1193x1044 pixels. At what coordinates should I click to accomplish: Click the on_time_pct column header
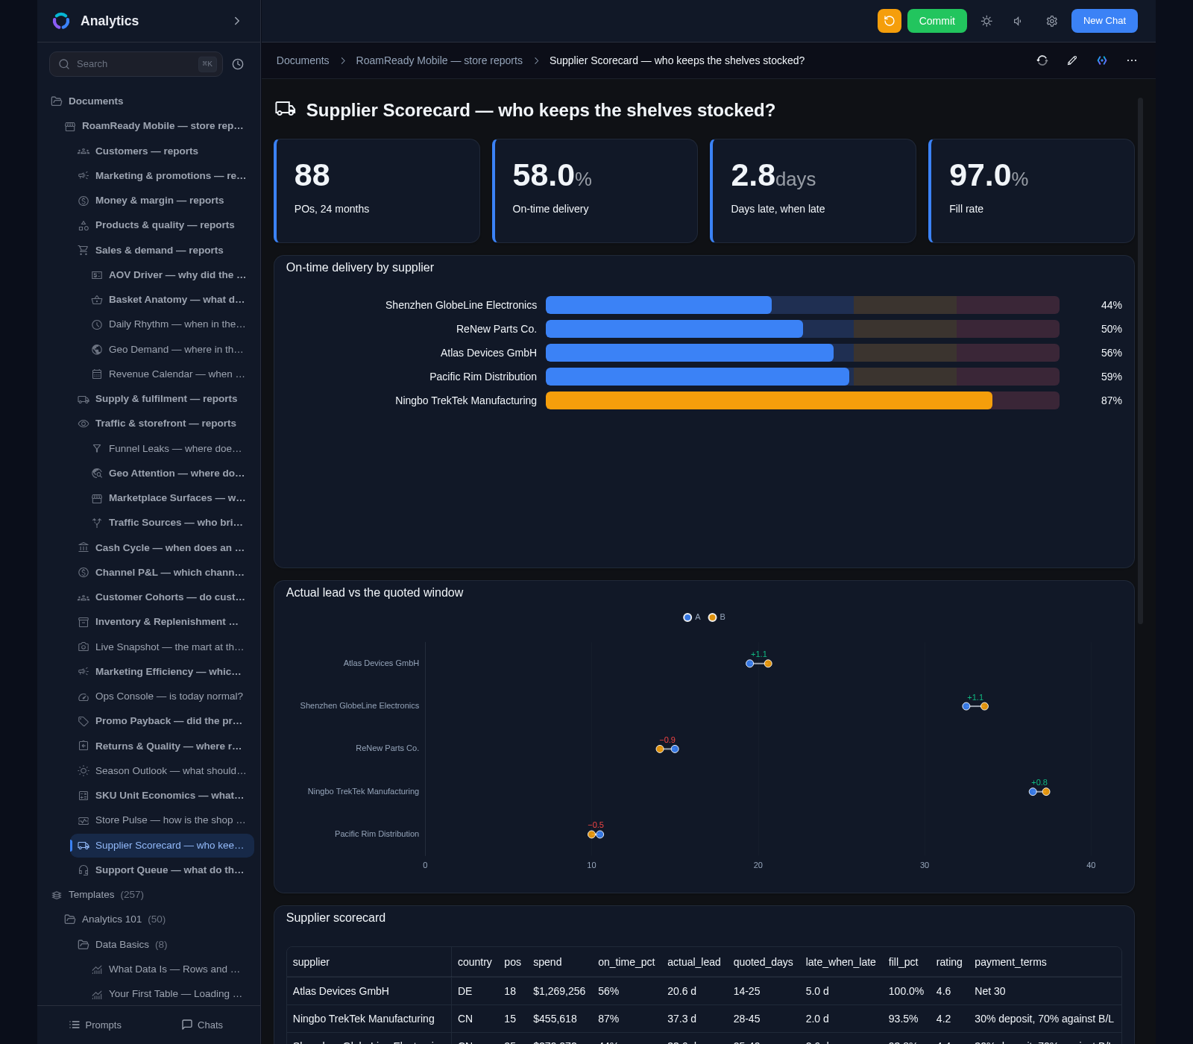click(626, 962)
